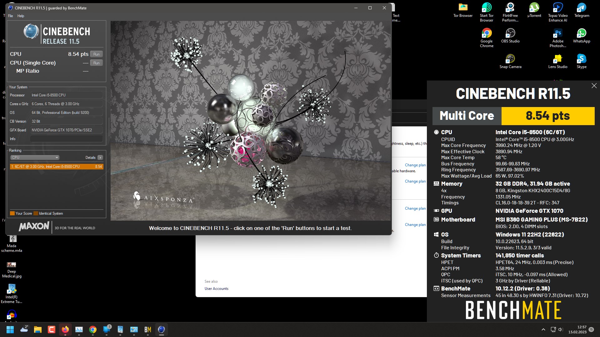Image resolution: width=600 pixels, height=337 pixels.
Task: Open the Windows Start menu
Action: pyautogui.click(x=10, y=330)
